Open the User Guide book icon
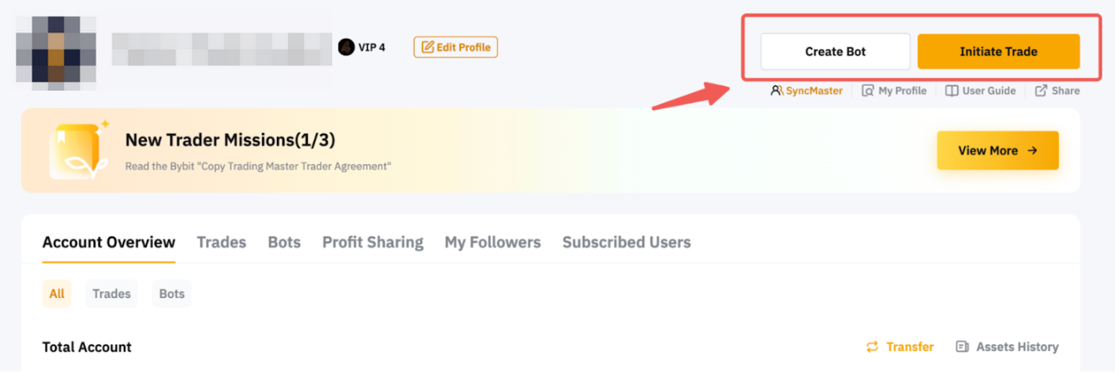 952,91
